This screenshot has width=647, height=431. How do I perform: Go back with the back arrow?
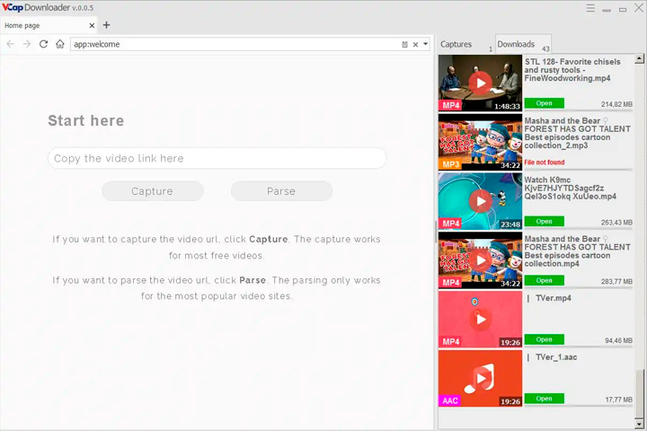pos(10,44)
